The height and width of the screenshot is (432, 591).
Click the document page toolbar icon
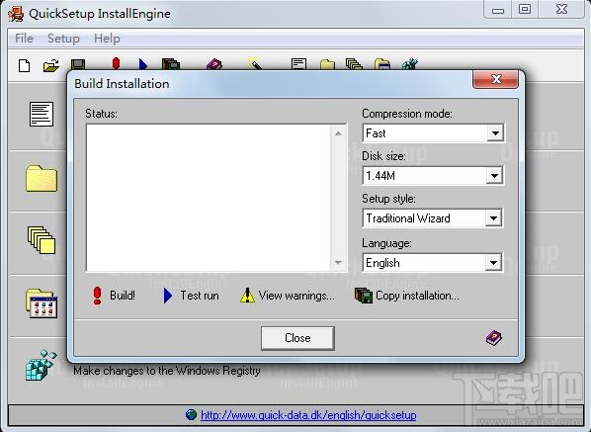pyautogui.click(x=298, y=64)
